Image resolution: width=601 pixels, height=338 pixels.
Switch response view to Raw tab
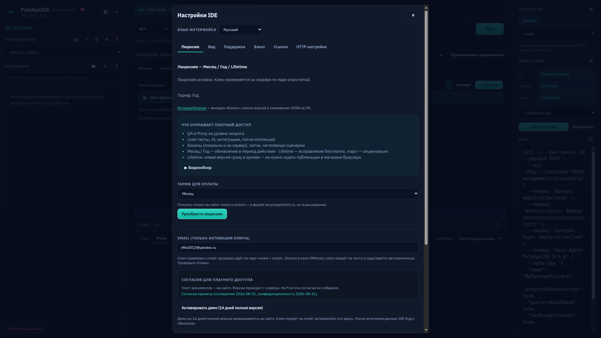(145, 238)
